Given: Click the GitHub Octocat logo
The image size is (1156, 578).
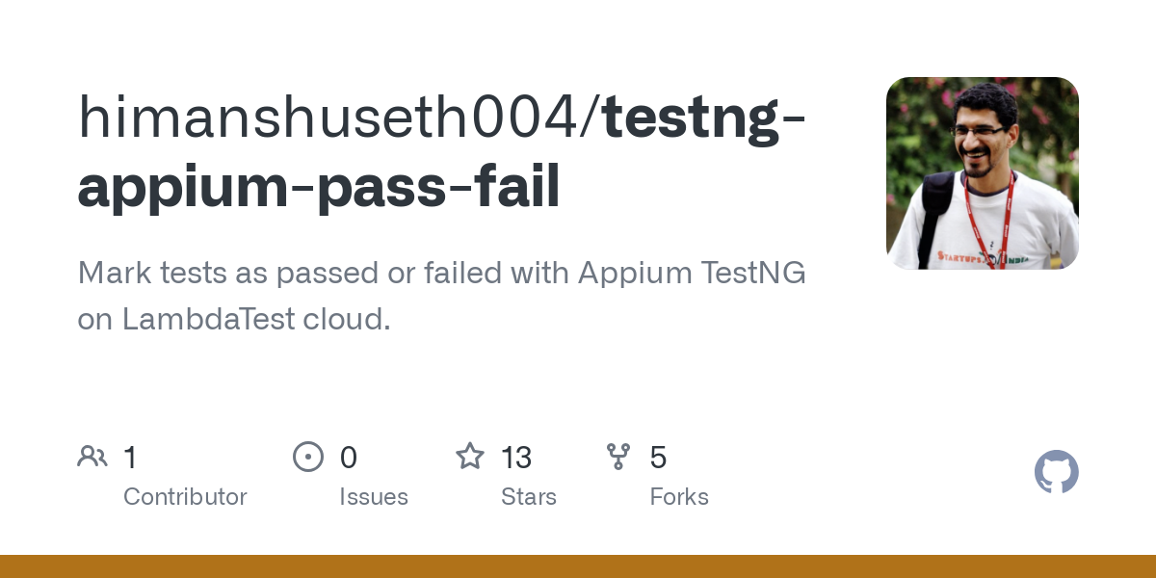Looking at the screenshot, I should point(1057,472).
